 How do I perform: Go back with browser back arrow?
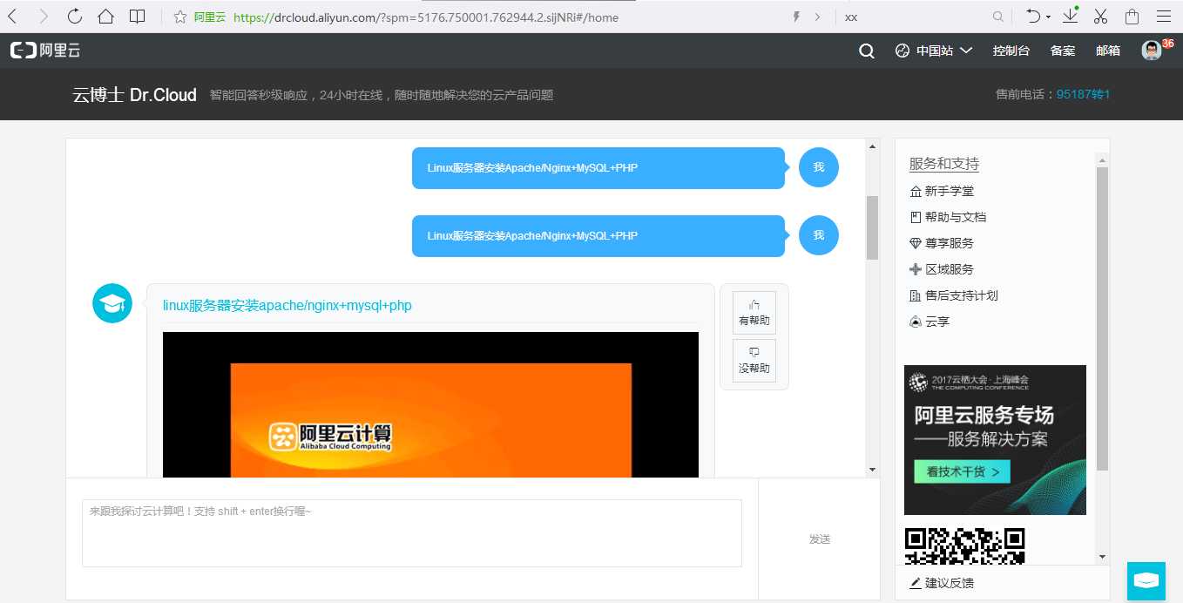click(12, 17)
